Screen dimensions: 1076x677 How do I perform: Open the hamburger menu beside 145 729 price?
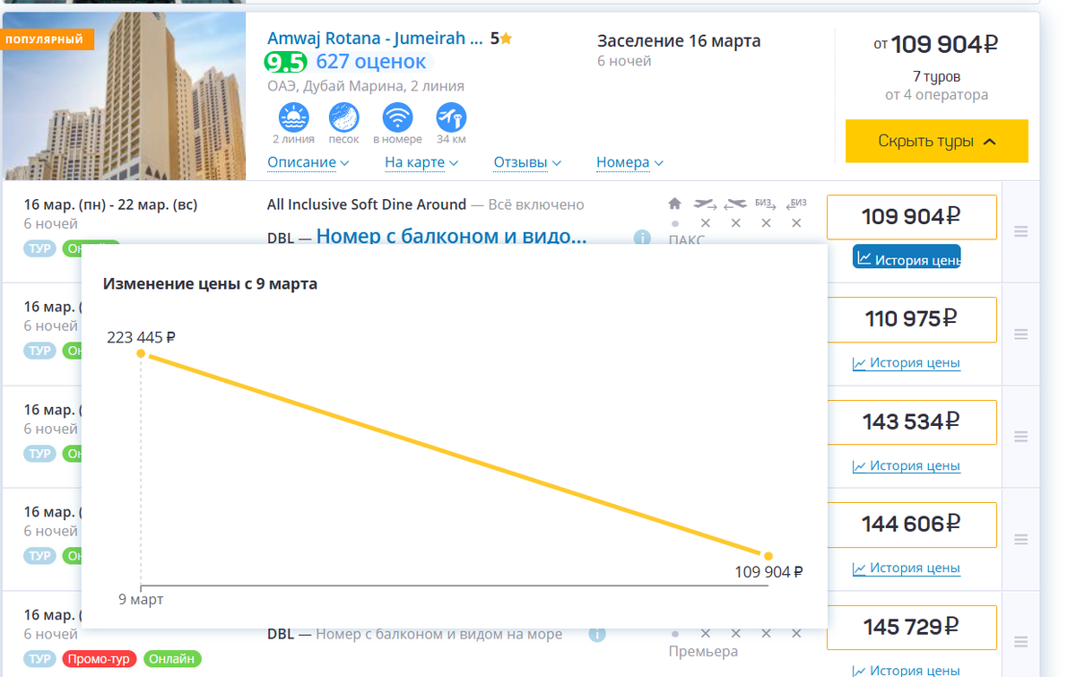point(1020,641)
